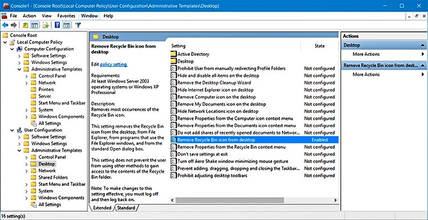Click the red toolbox console icon in menu bar
The image size is (428, 220).
click(x=4, y=16)
